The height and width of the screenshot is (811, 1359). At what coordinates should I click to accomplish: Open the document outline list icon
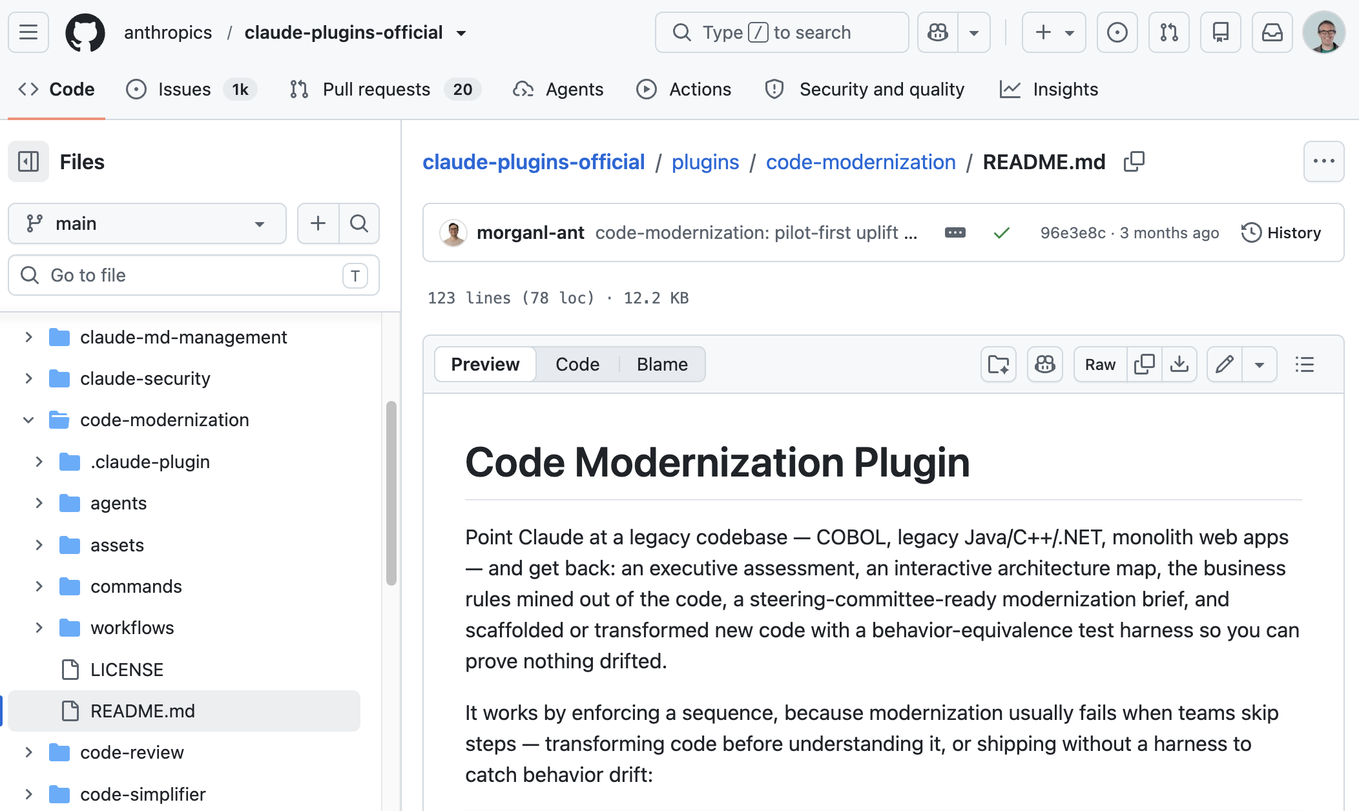tap(1305, 364)
